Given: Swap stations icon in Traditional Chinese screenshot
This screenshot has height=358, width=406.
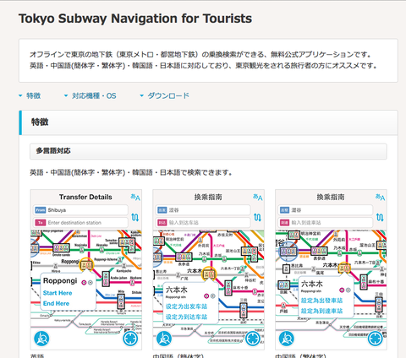Looking at the screenshot, I should click(x=380, y=217).
